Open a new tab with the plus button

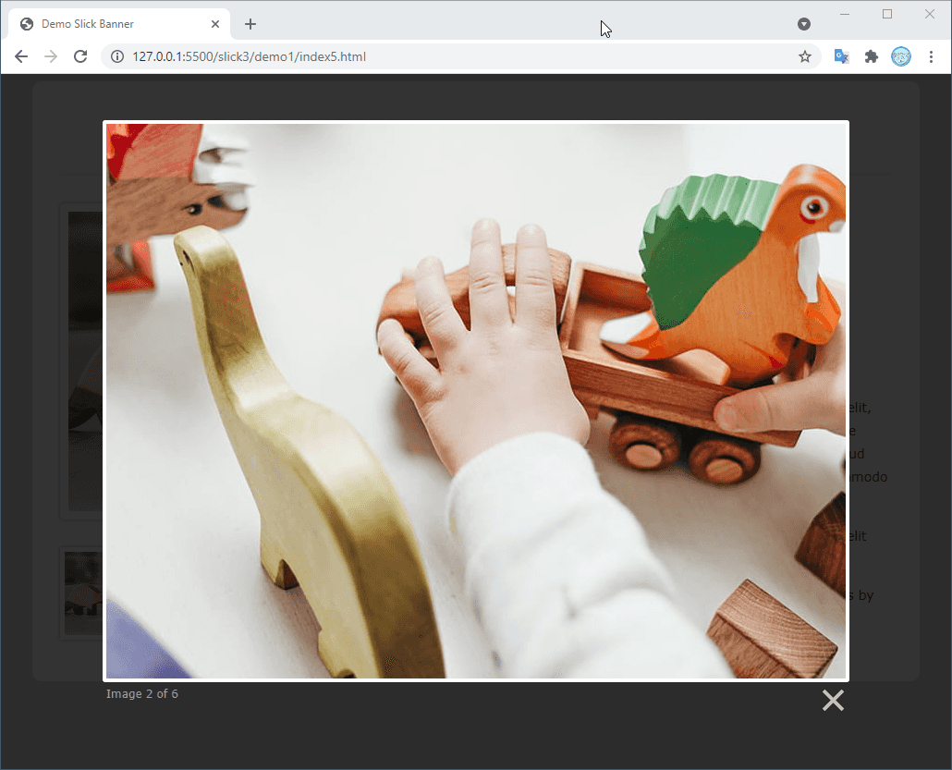[250, 23]
